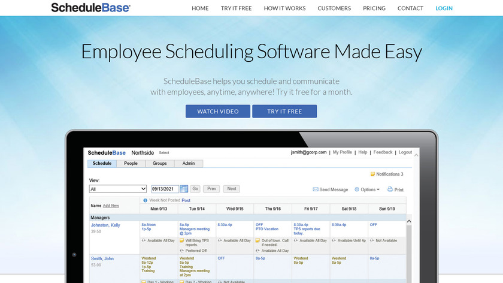The height and width of the screenshot is (283, 503).
Task: Click John's Saturday Westend 8a-5p shift
Action: (339, 260)
